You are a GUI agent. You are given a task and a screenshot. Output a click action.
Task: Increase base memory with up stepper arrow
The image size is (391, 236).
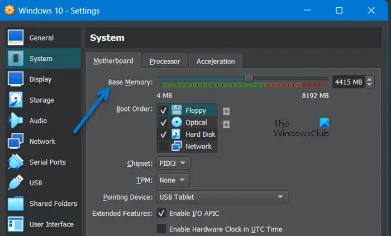point(370,79)
